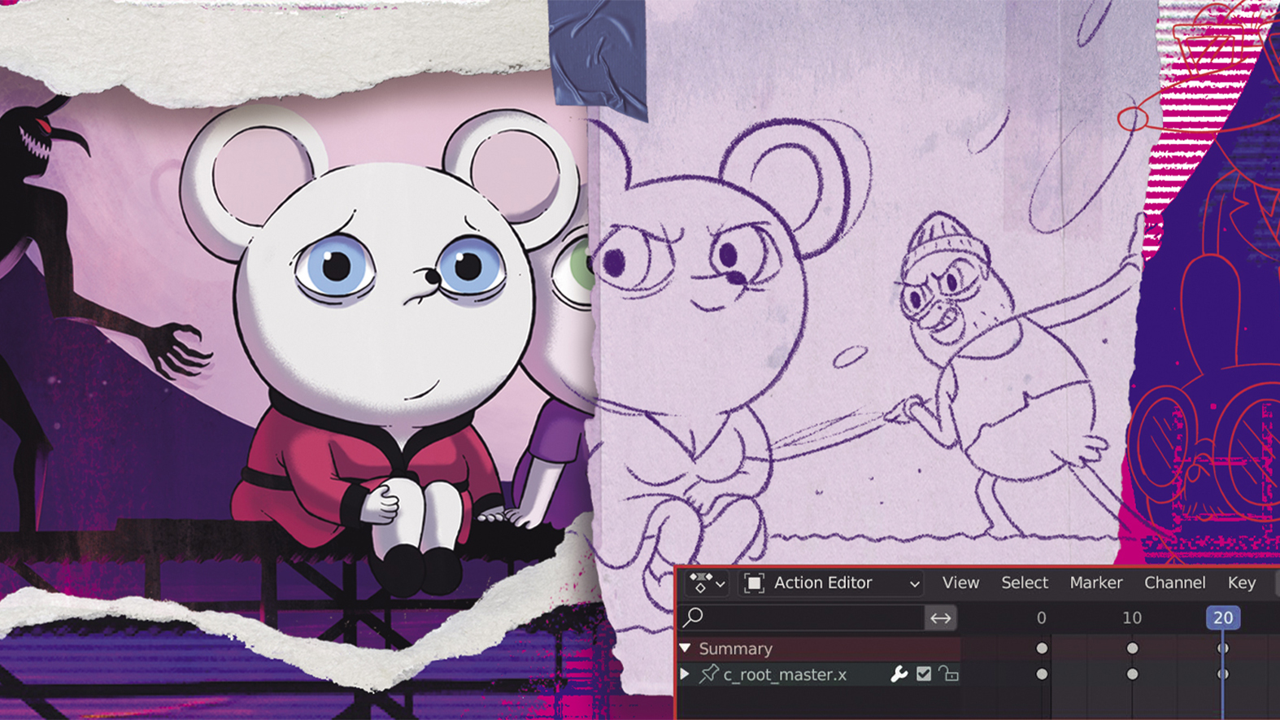Image resolution: width=1280 pixels, height=720 pixels.
Task: Click the current frame 20 playhead marker
Action: (x=1222, y=618)
